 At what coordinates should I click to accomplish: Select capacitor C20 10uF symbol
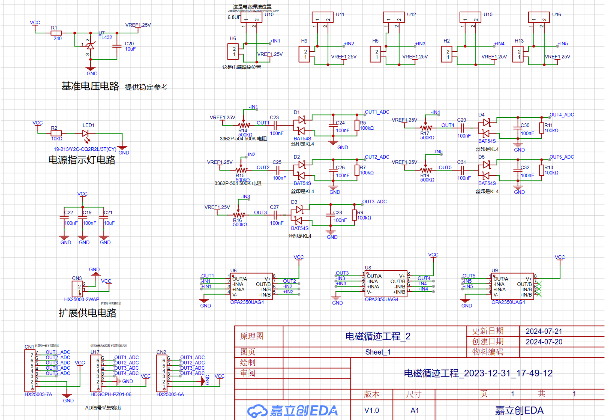pos(117,46)
